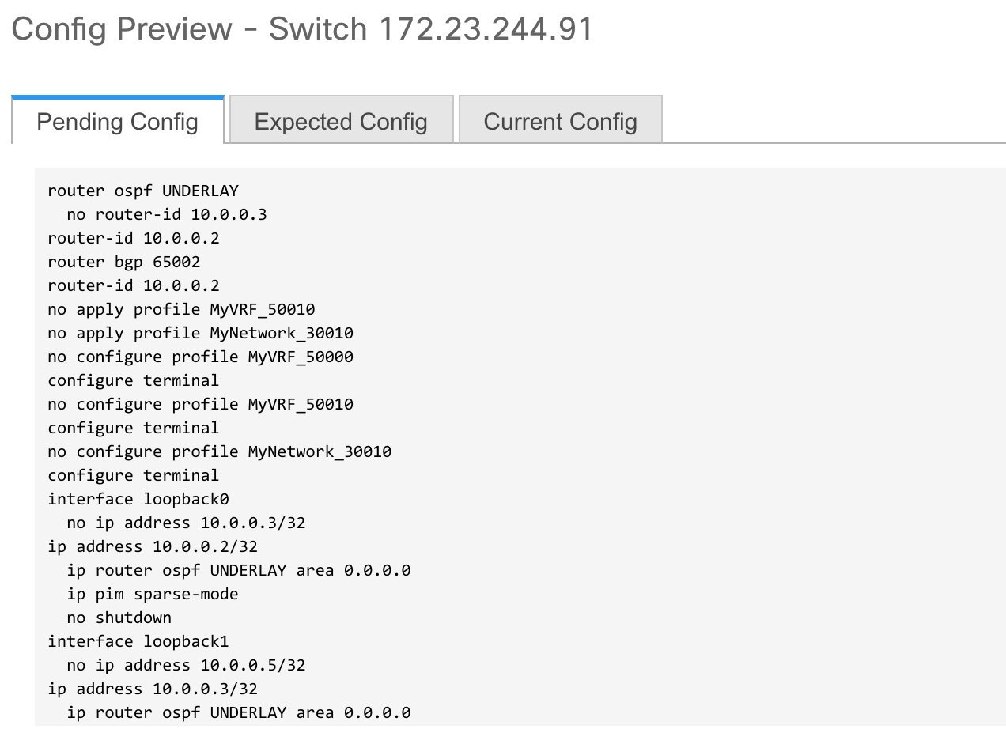Click 'ip pim sparse-mode' line
The image size is (1006, 748).
153,594
